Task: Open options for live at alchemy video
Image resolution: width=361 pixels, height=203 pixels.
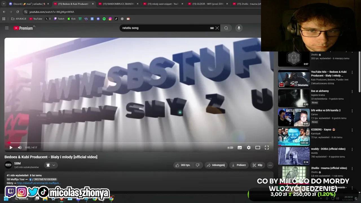Action: point(352,91)
